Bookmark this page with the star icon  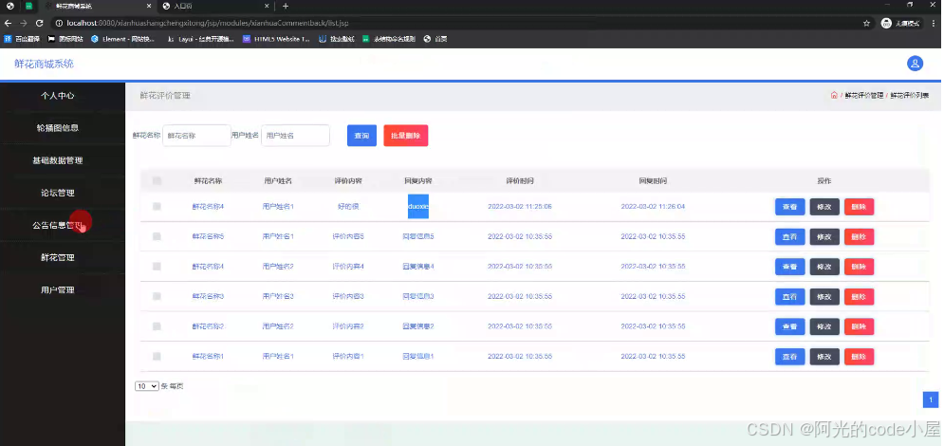click(866, 23)
